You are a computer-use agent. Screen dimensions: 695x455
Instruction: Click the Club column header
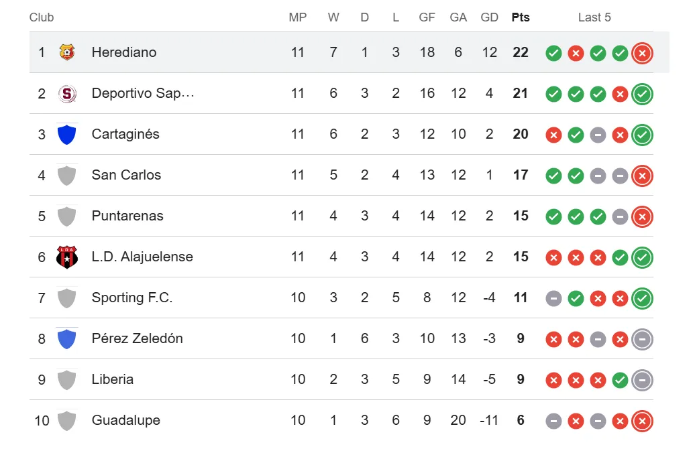click(x=42, y=17)
